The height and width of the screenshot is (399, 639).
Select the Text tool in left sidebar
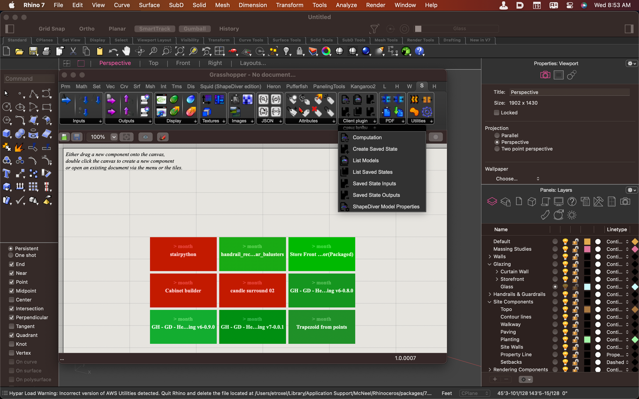(x=6, y=174)
